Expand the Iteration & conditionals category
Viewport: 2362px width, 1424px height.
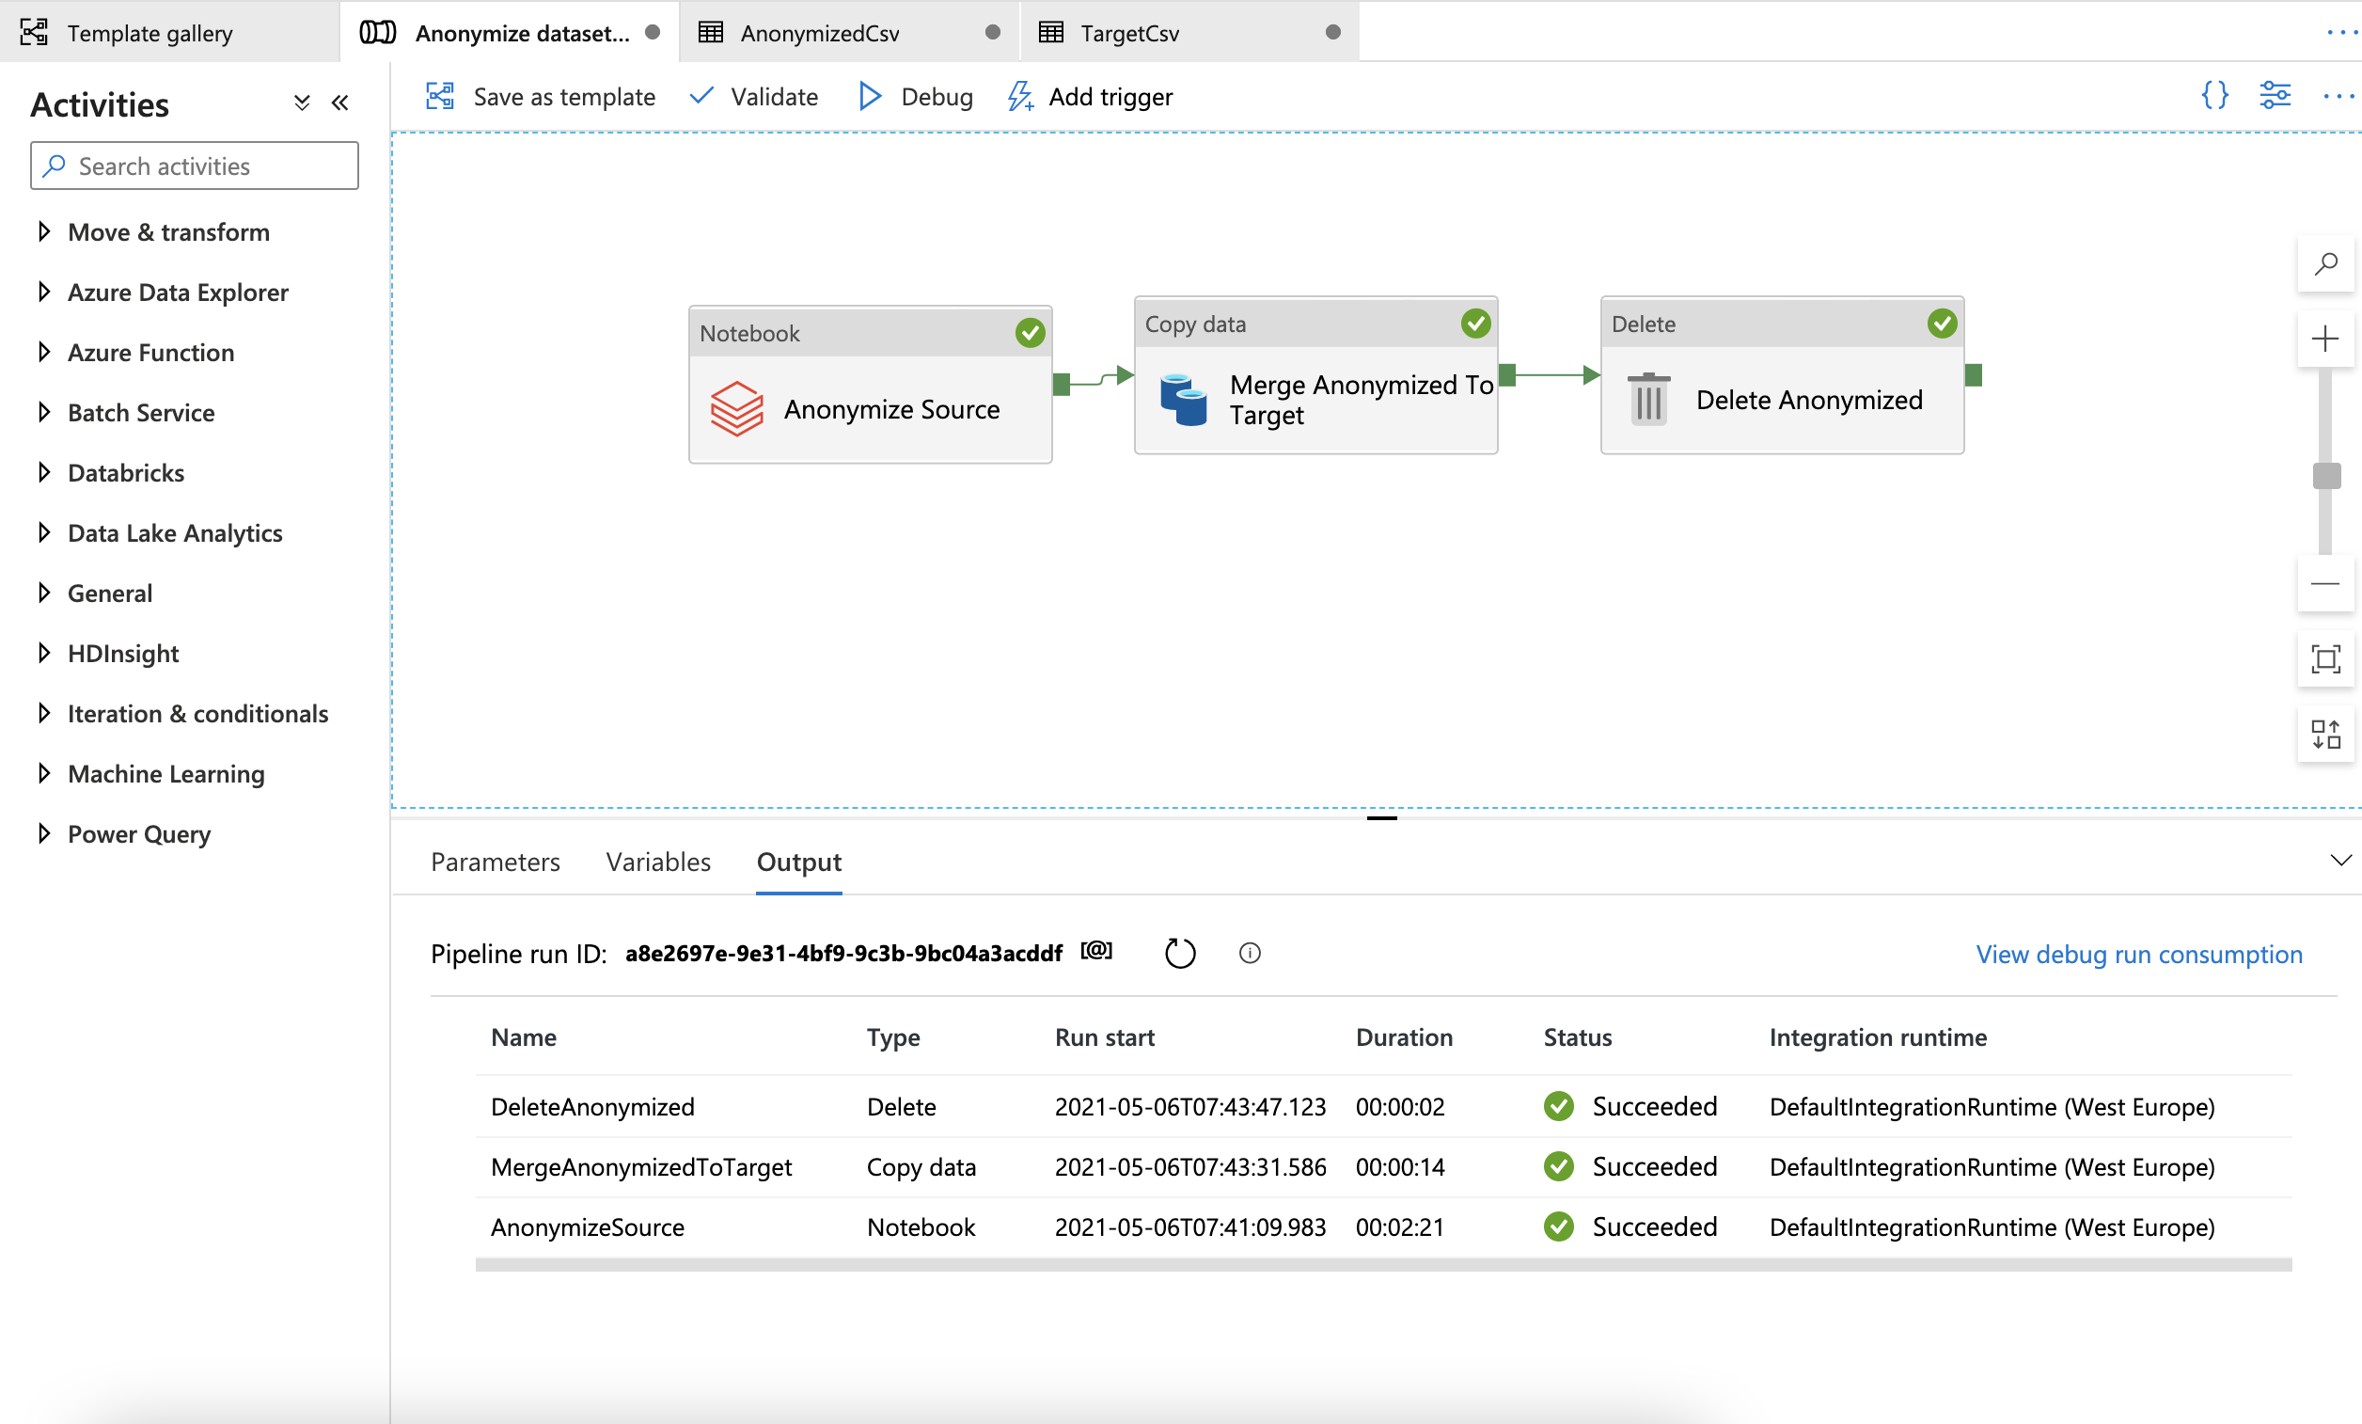[x=44, y=714]
